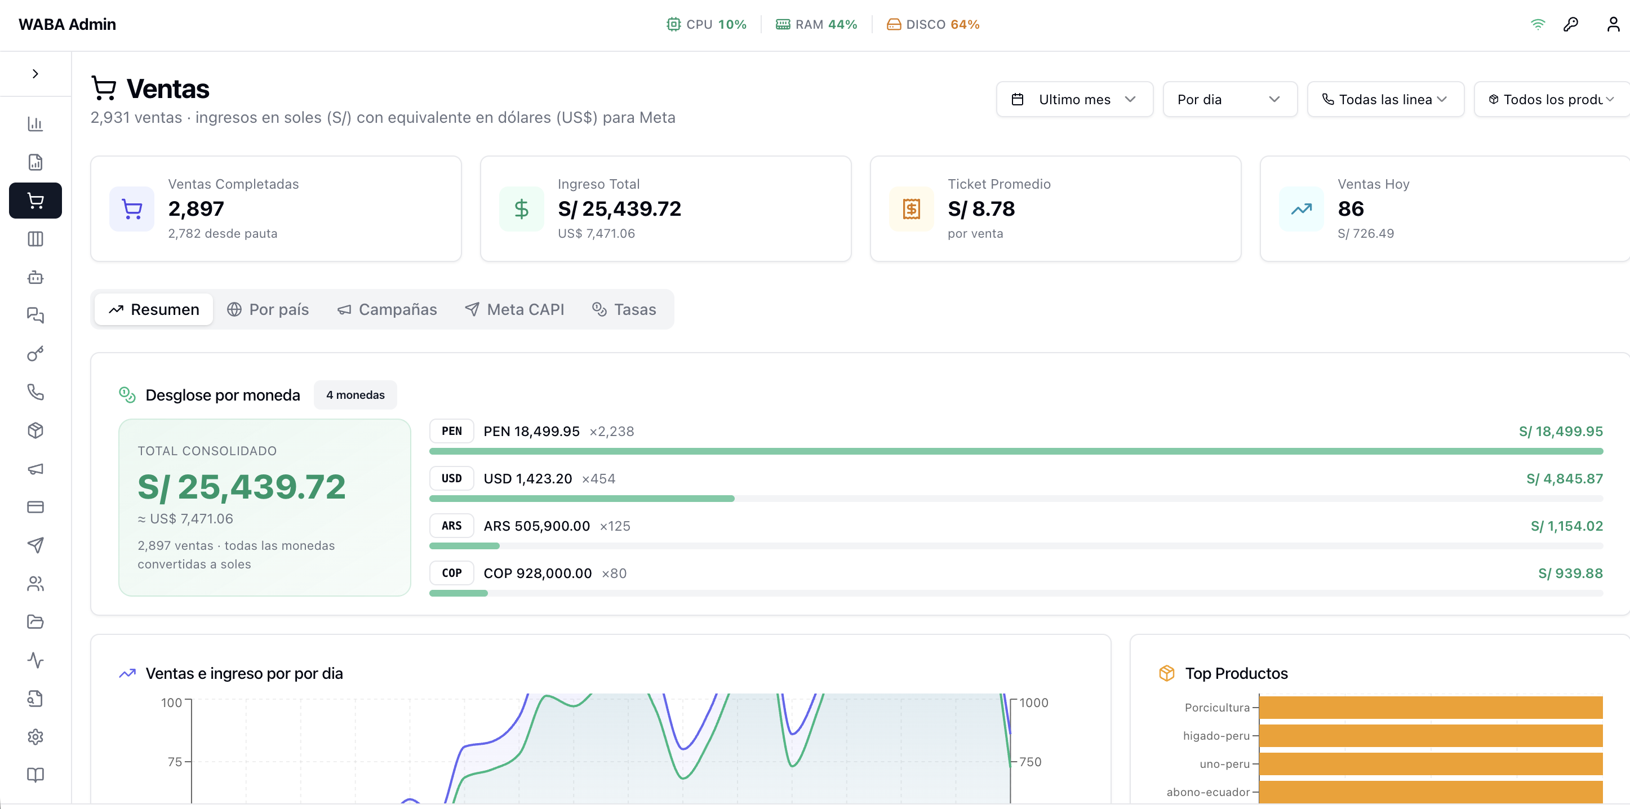
Task: Open the users contacts sidebar icon
Action: (x=35, y=584)
